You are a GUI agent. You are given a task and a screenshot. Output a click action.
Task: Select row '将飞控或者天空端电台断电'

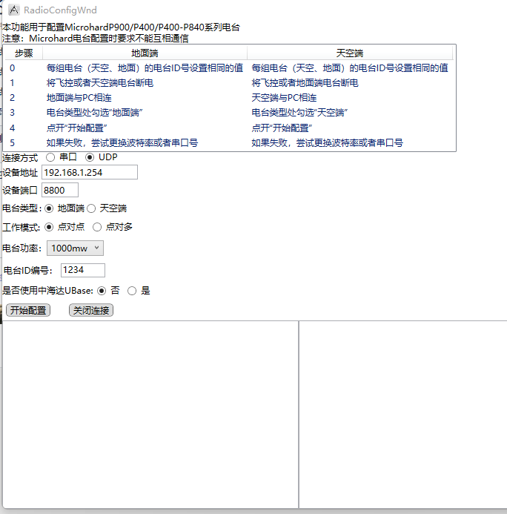point(230,82)
